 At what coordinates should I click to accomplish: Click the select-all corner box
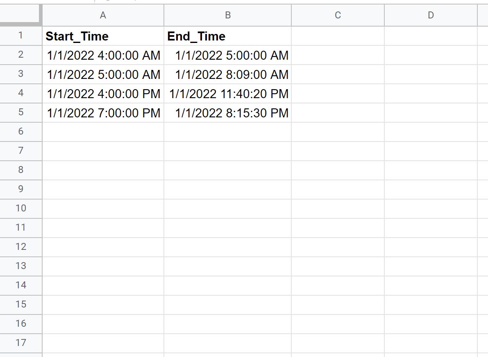(x=20, y=15)
